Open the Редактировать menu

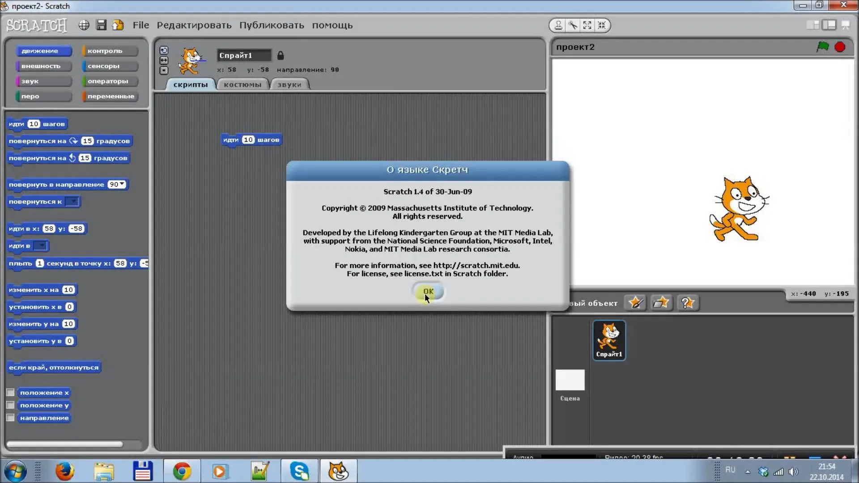coord(194,25)
